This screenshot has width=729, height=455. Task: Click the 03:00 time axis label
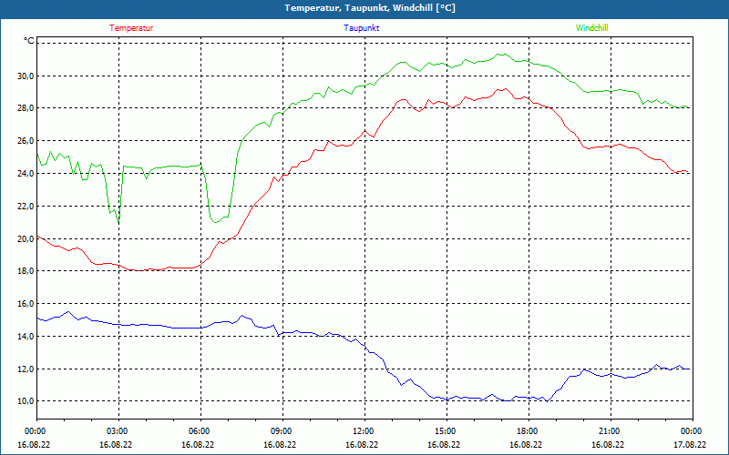pos(118,431)
